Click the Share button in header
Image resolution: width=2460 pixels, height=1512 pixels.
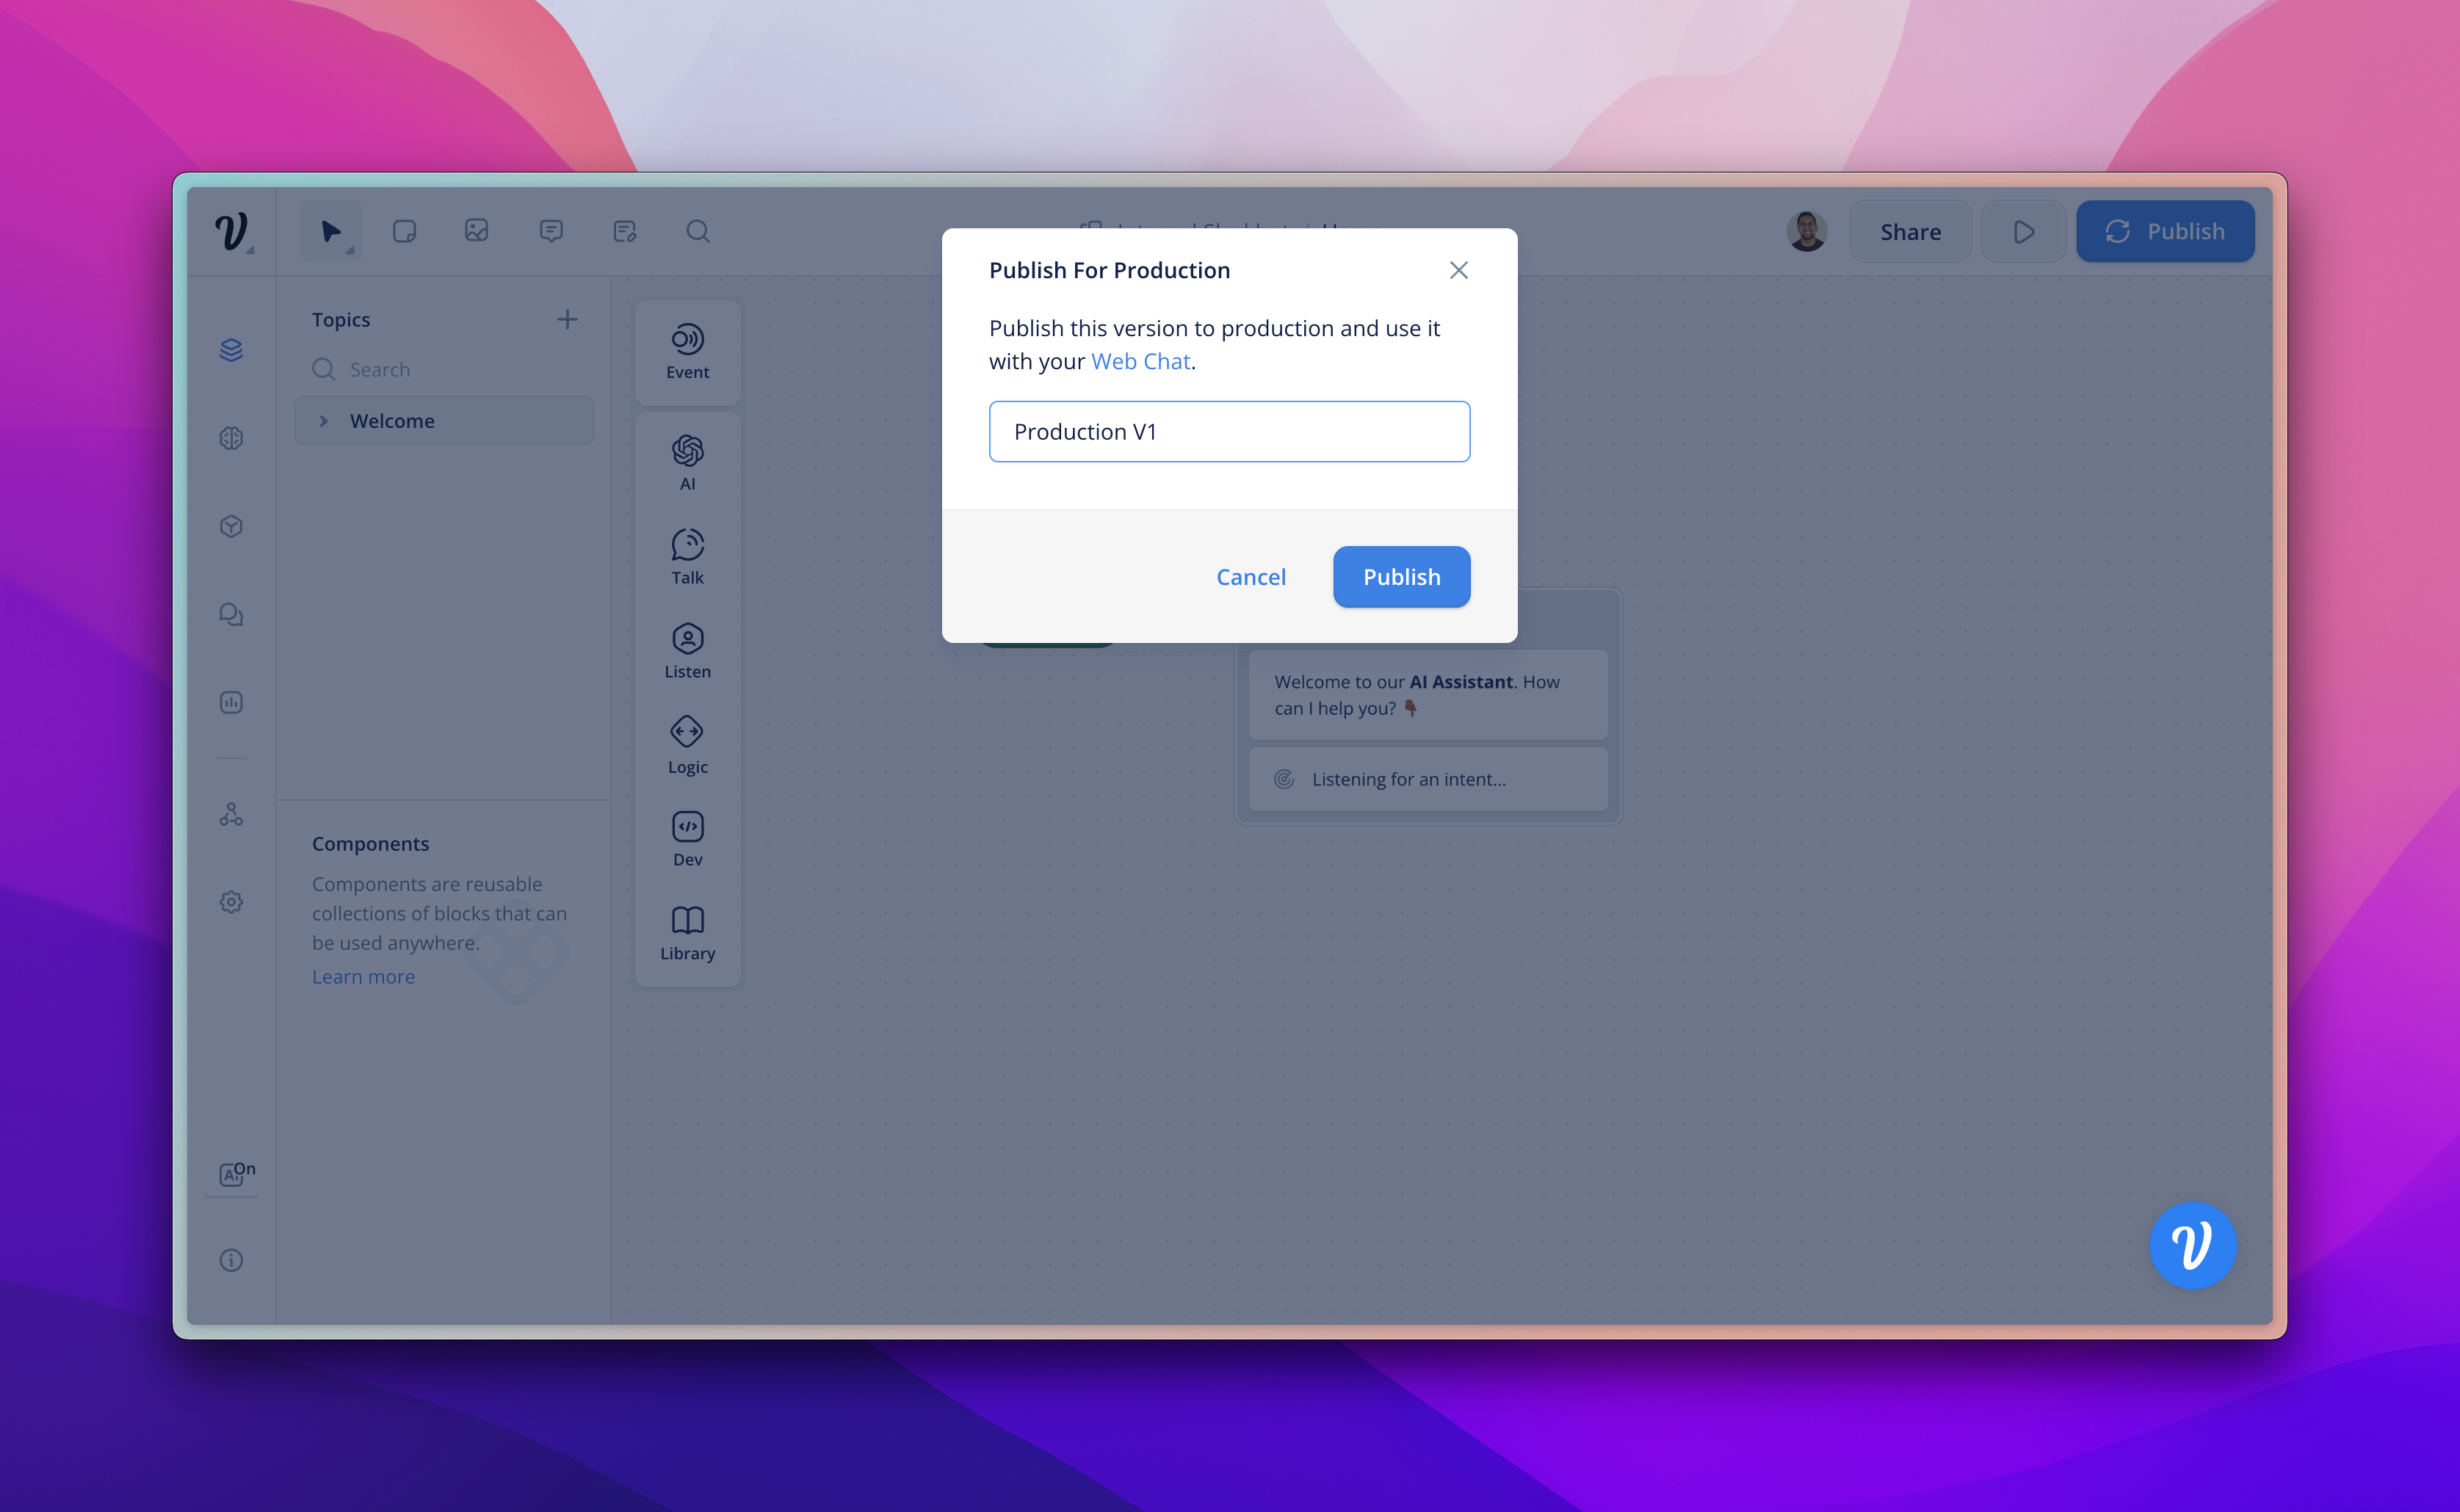pos(1910,232)
